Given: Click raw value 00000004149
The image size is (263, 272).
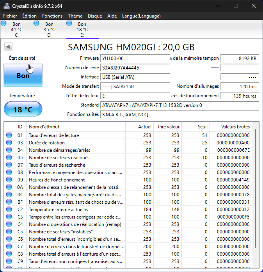Looking at the screenshot, I should pos(233,180).
